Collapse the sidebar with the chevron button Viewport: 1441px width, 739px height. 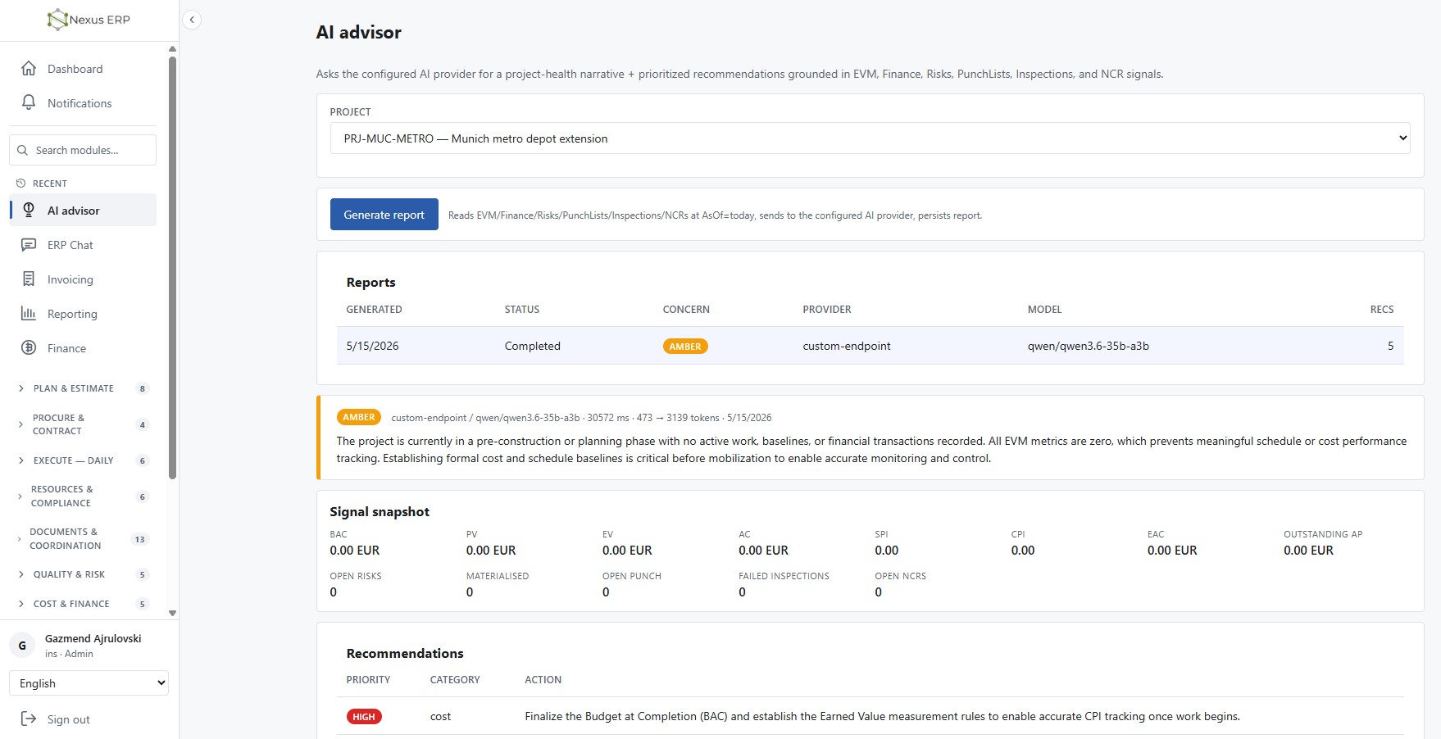[x=192, y=20]
